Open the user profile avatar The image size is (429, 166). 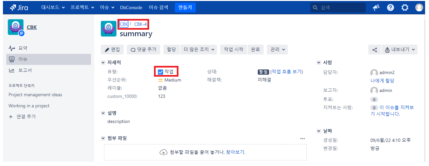[419, 8]
